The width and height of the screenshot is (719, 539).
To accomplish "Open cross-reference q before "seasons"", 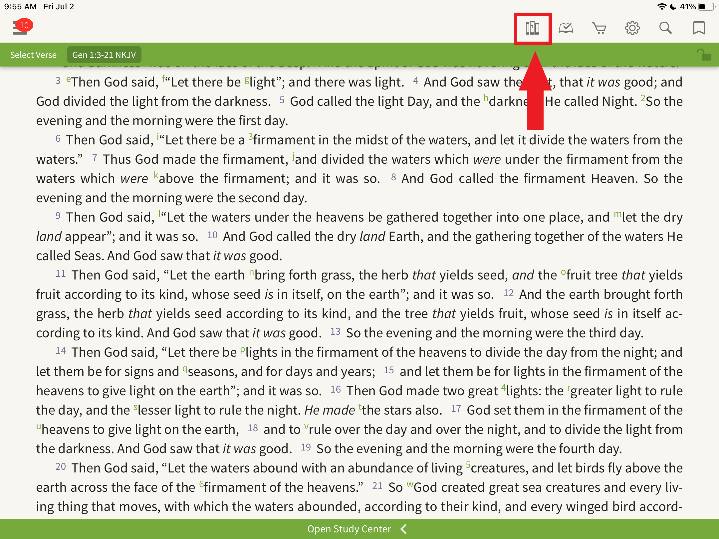I will coord(185,369).
